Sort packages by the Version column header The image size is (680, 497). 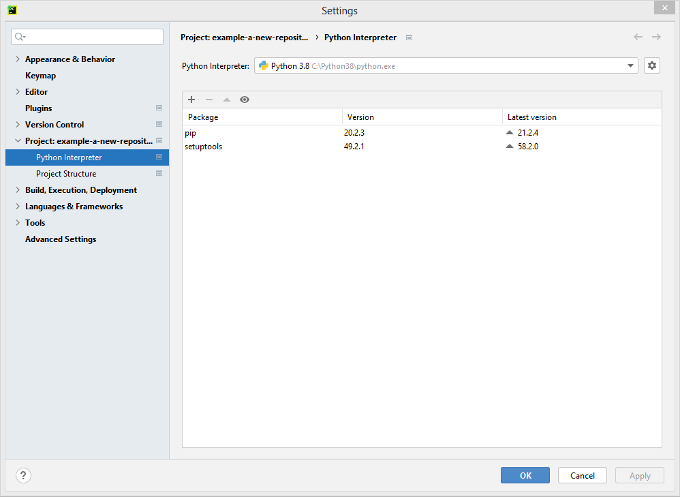[360, 117]
